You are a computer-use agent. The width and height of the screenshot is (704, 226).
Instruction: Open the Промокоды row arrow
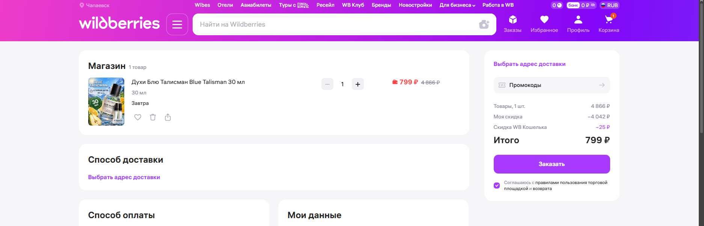(602, 85)
